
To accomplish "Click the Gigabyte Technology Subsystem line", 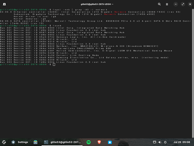I will click(84, 14).
